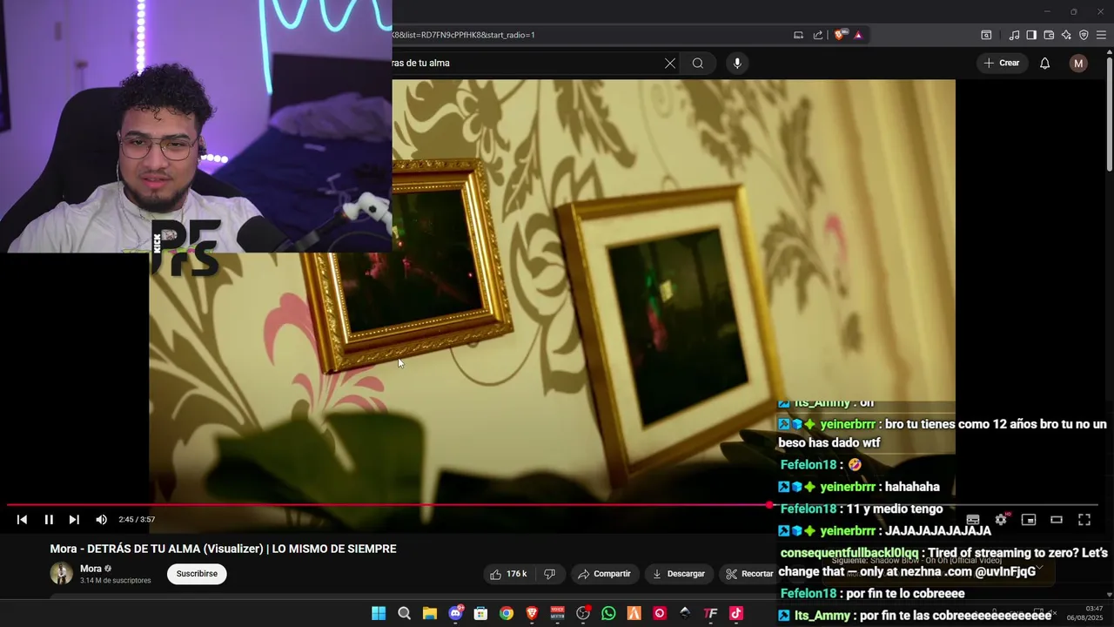Clear the search box with the X
The image size is (1114, 627).
click(670, 63)
